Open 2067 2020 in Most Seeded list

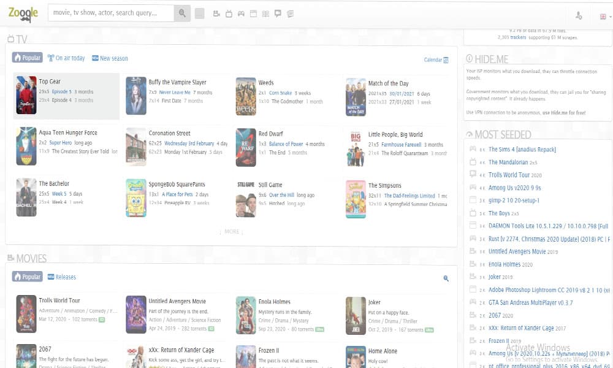click(495, 315)
